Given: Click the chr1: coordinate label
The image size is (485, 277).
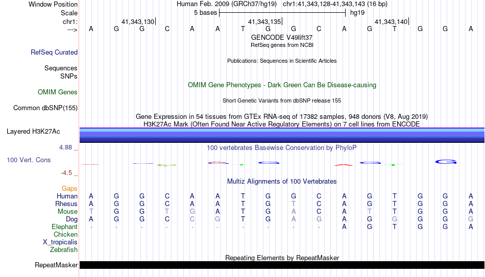Looking at the screenshot, I should tap(70, 21).
